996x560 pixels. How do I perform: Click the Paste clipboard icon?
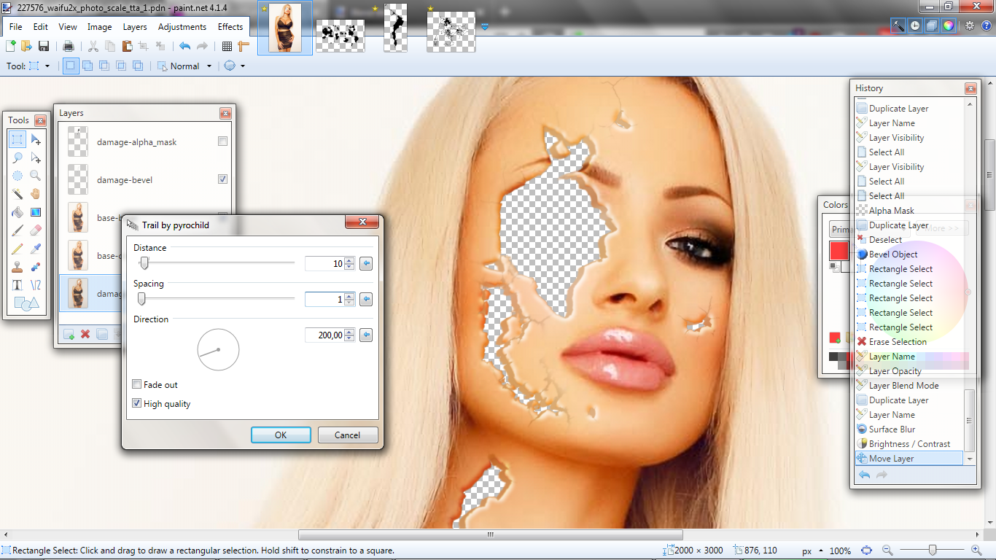(x=127, y=46)
